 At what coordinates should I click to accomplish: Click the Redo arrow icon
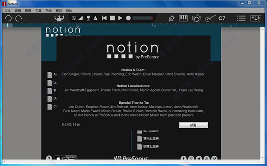pyautogui.click(x=19, y=18)
